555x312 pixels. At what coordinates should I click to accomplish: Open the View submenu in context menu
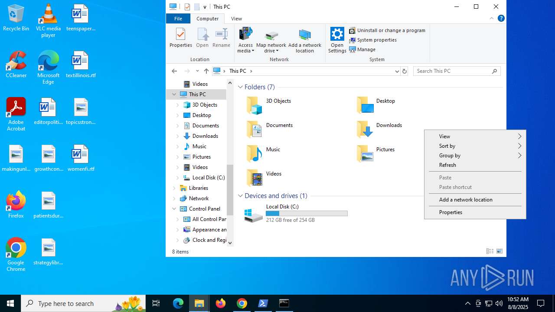click(x=475, y=136)
